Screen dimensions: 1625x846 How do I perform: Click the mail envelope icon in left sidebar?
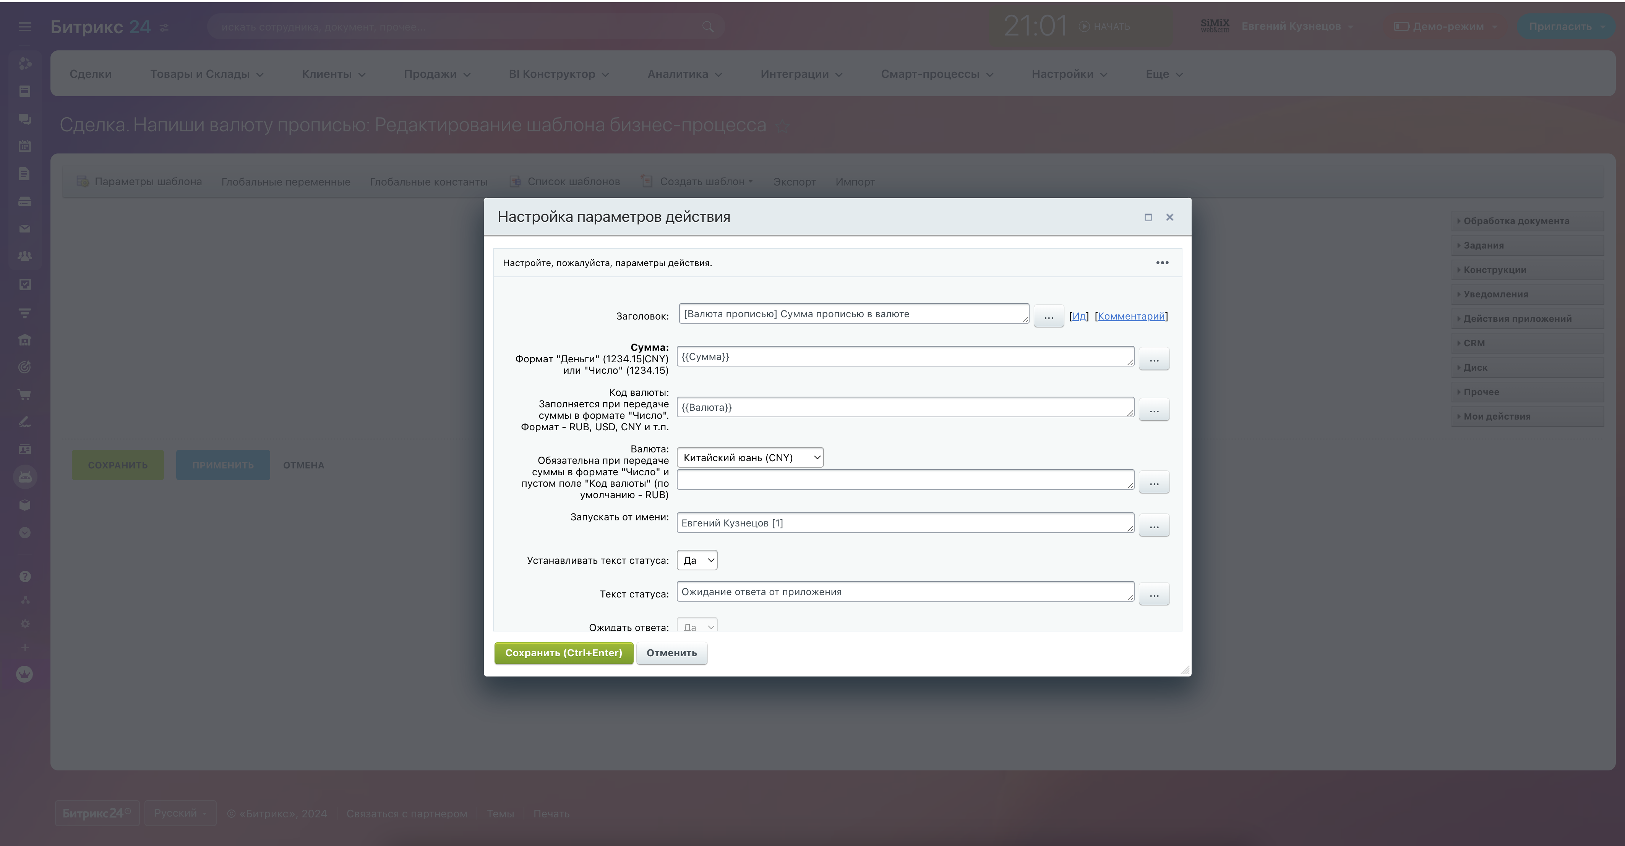coord(24,229)
